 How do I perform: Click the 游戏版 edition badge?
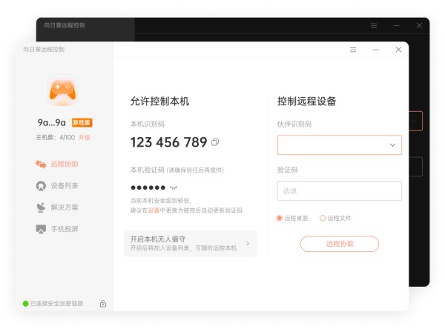pos(82,122)
